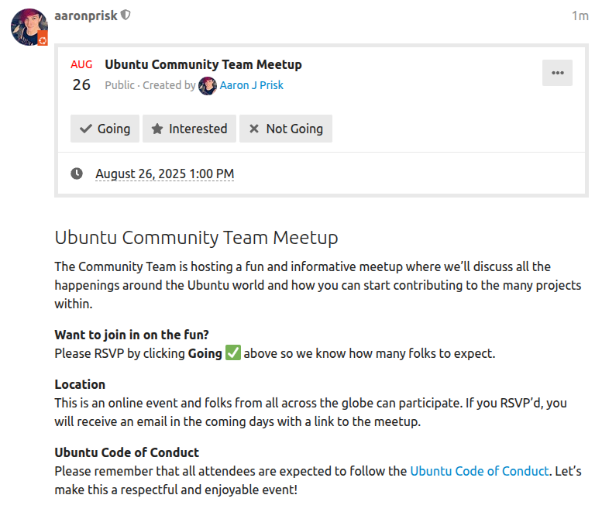Open the aaronprisk username link

[x=86, y=15]
